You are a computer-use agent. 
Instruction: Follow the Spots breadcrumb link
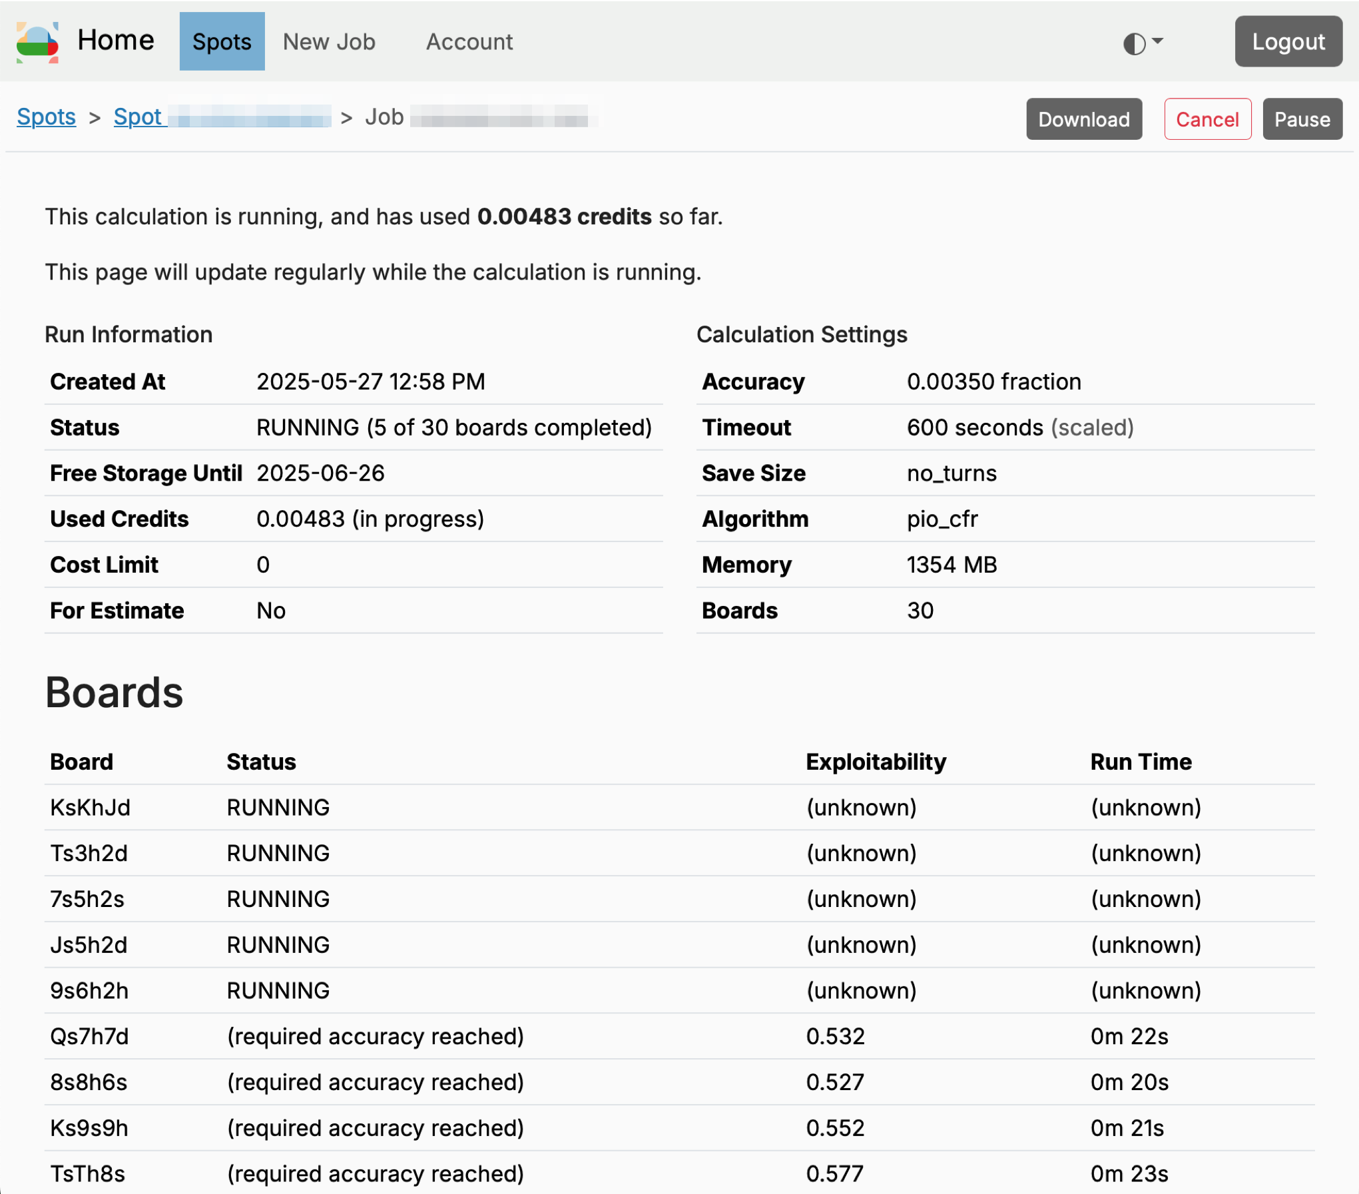pyautogui.click(x=46, y=117)
